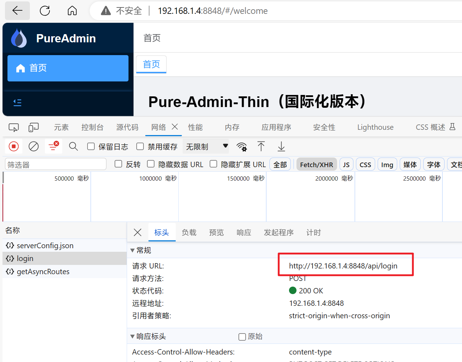Filter requests by Img
The image size is (462, 362).
(x=387, y=165)
